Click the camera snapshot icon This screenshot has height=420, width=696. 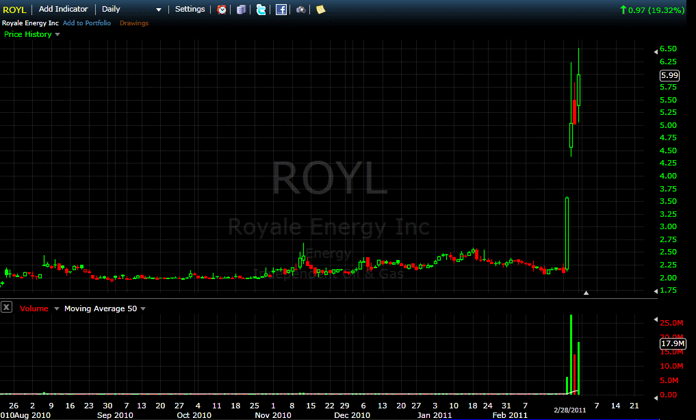point(301,10)
